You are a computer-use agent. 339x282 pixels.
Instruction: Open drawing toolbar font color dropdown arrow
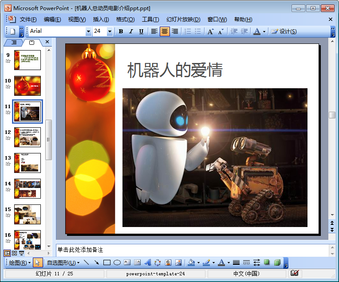coord(229,263)
